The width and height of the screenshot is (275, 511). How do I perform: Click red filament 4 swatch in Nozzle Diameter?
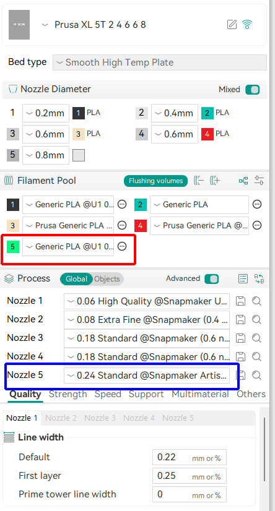coord(207,134)
